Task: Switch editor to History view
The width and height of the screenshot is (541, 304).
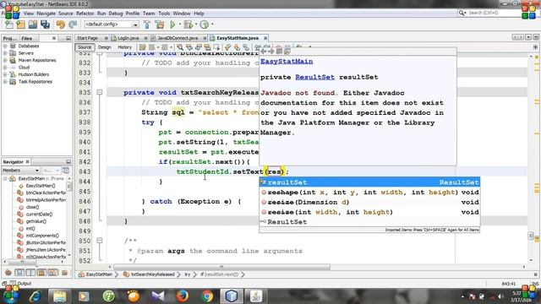Action: 124,47
